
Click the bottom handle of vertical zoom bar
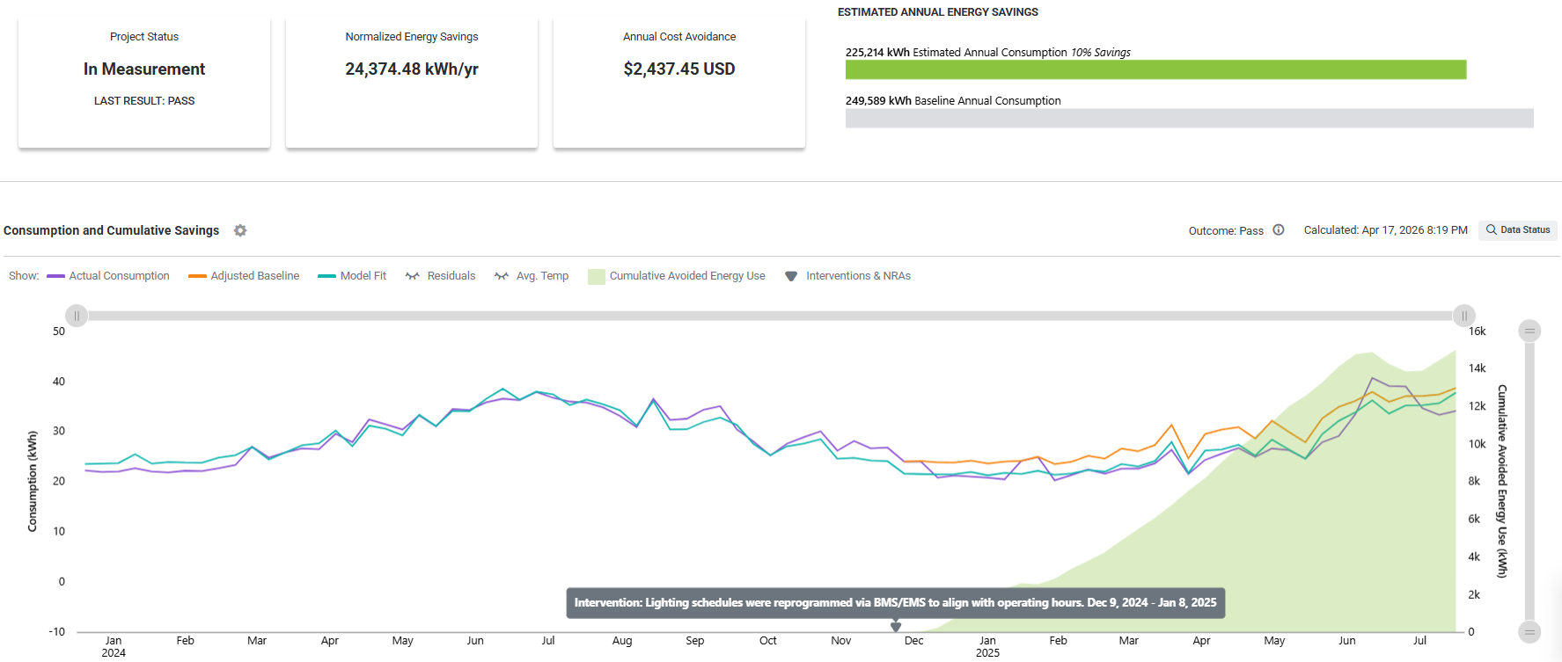(x=1529, y=631)
